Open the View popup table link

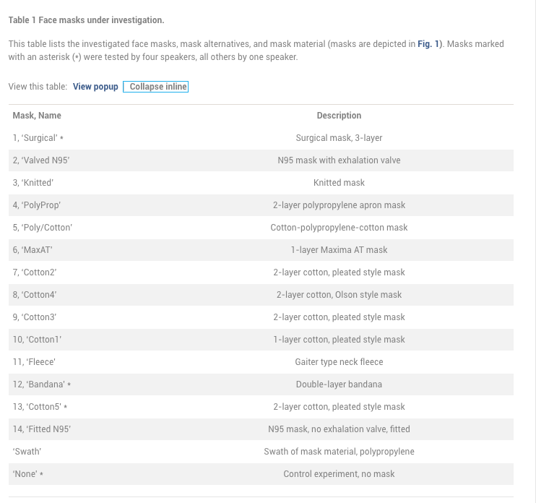(x=95, y=87)
